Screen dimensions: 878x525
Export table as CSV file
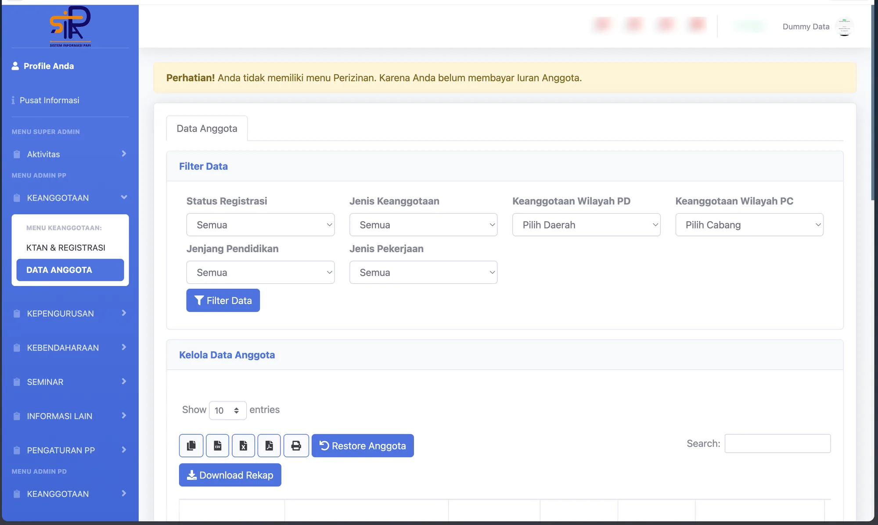217,446
